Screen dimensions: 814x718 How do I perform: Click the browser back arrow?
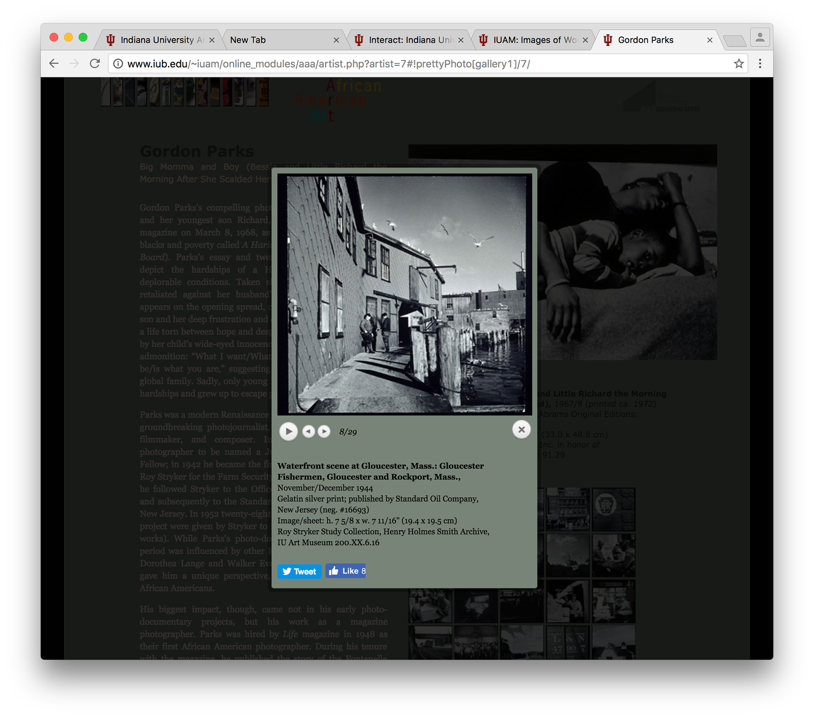click(54, 64)
